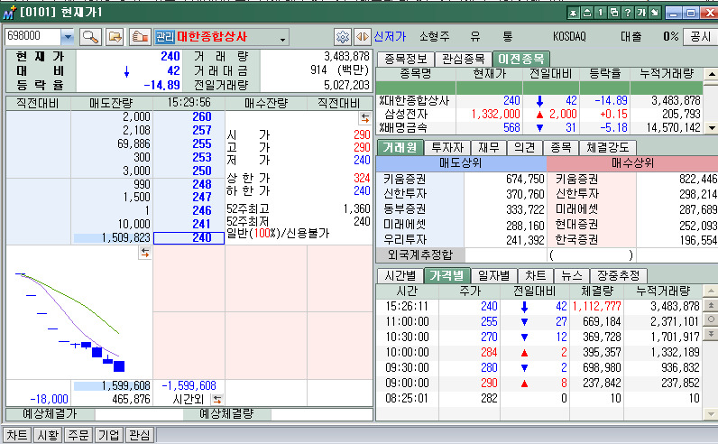Click the 260 ask price in order book

pos(202,116)
